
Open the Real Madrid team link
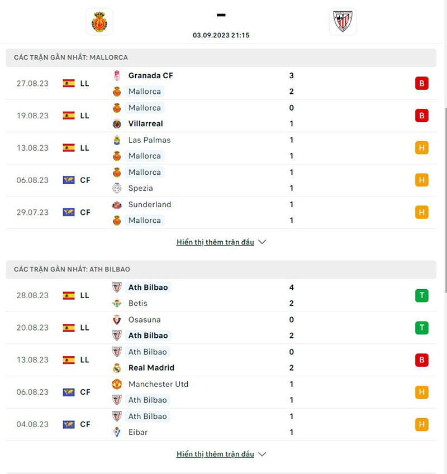[x=151, y=368]
